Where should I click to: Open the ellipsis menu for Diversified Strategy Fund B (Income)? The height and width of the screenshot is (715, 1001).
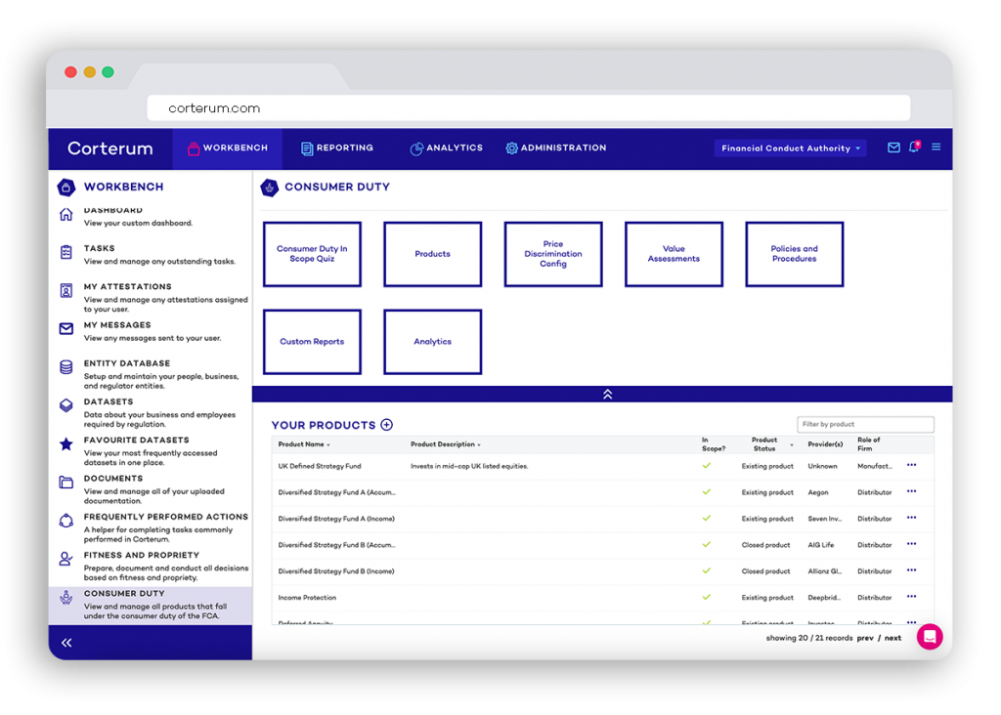[x=912, y=570]
